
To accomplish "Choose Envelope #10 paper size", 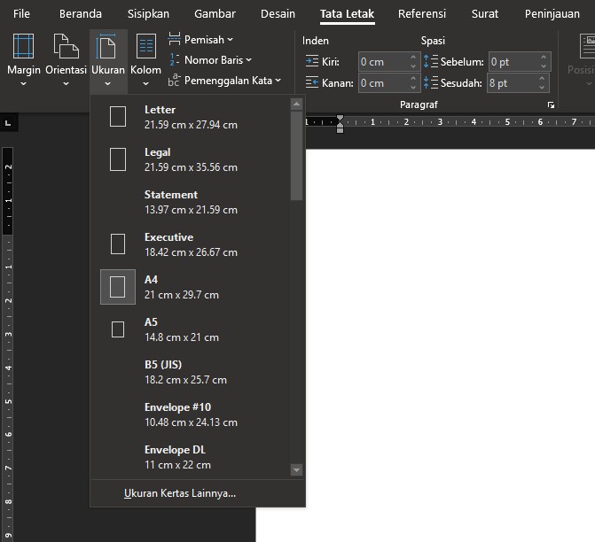I will tap(190, 414).
